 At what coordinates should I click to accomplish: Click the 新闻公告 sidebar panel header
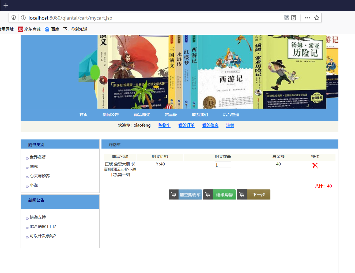(x=60, y=202)
